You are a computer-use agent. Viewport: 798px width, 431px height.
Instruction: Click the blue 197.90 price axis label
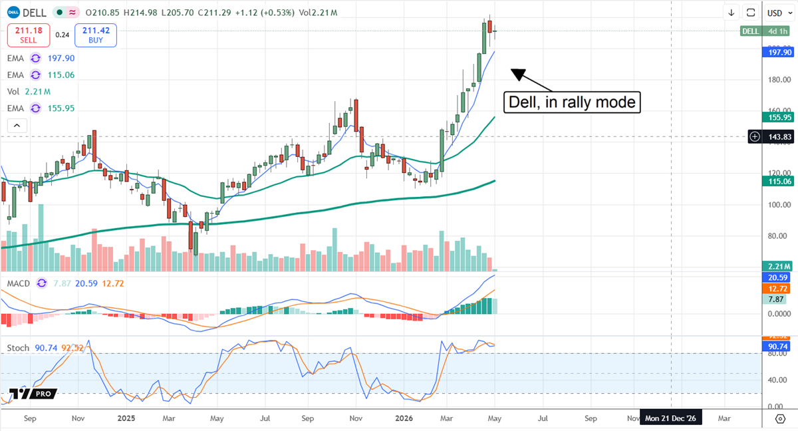coord(779,52)
